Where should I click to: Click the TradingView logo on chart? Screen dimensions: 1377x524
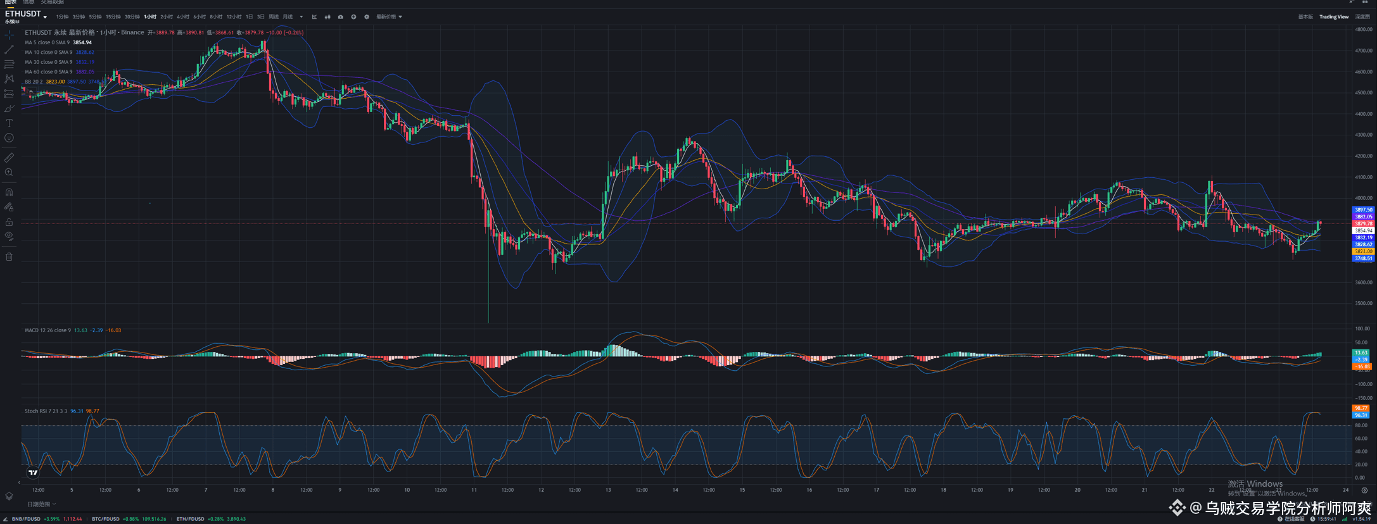[x=33, y=472]
